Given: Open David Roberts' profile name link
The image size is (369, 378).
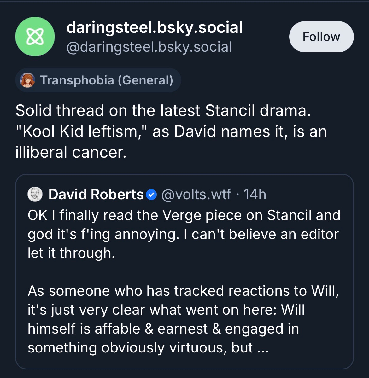Looking at the screenshot, I should (x=96, y=194).
